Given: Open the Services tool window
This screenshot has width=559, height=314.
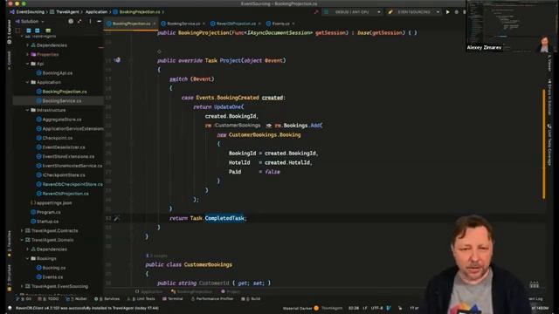Looking at the screenshot, I should click(x=107, y=298).
